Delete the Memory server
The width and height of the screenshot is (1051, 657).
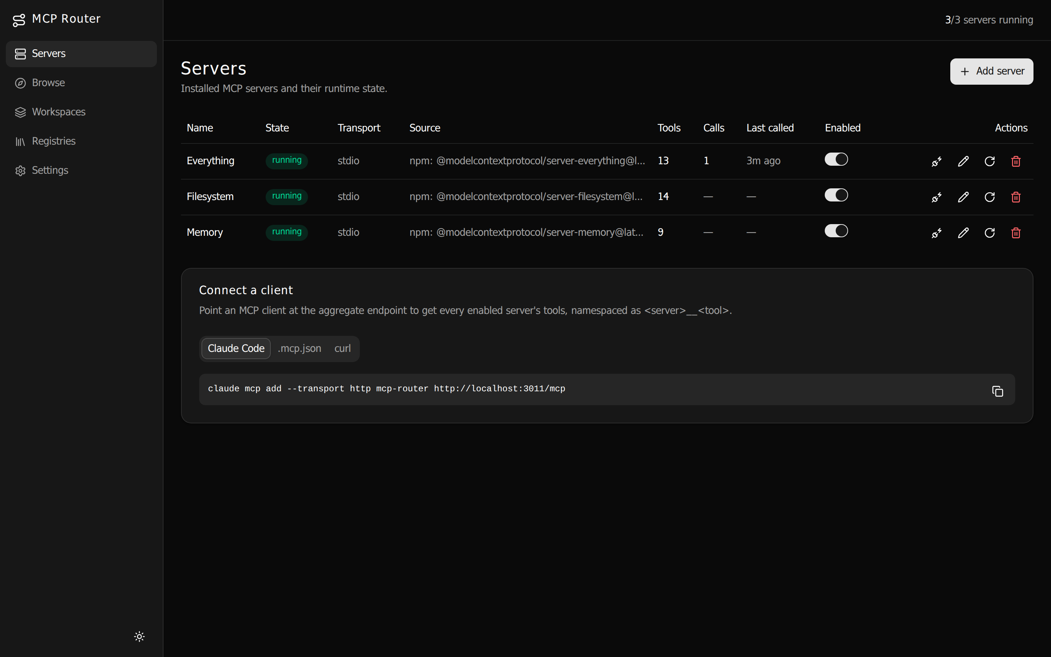(1016, 233)
